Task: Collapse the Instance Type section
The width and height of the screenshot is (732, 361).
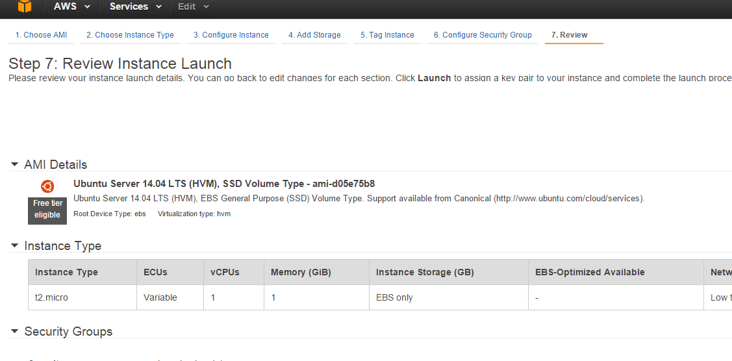Action: (x=14, y=246)
